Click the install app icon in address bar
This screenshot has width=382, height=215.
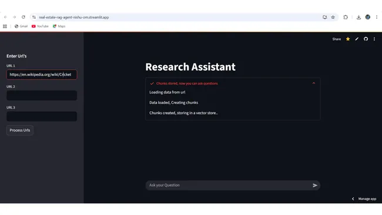[325, 17]
